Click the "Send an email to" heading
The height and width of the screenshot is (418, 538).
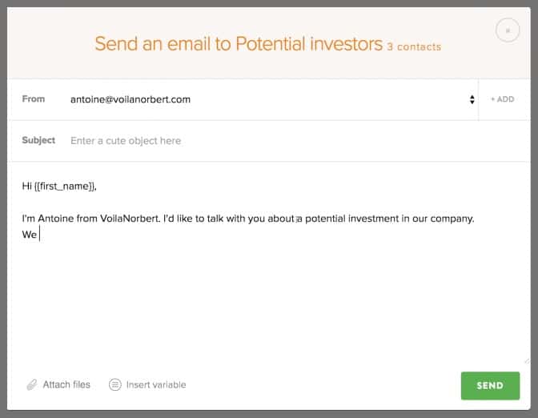point(163,44)
